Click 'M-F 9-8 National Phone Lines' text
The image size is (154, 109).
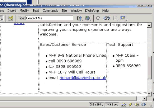(x=77, y=55)
